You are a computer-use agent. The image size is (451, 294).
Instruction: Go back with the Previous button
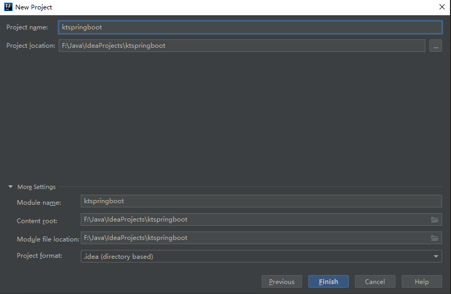[282, 281]
